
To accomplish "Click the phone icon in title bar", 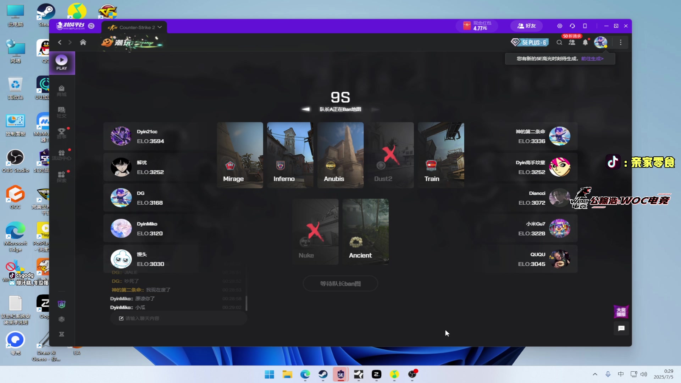I will click(x=585, y=26).
